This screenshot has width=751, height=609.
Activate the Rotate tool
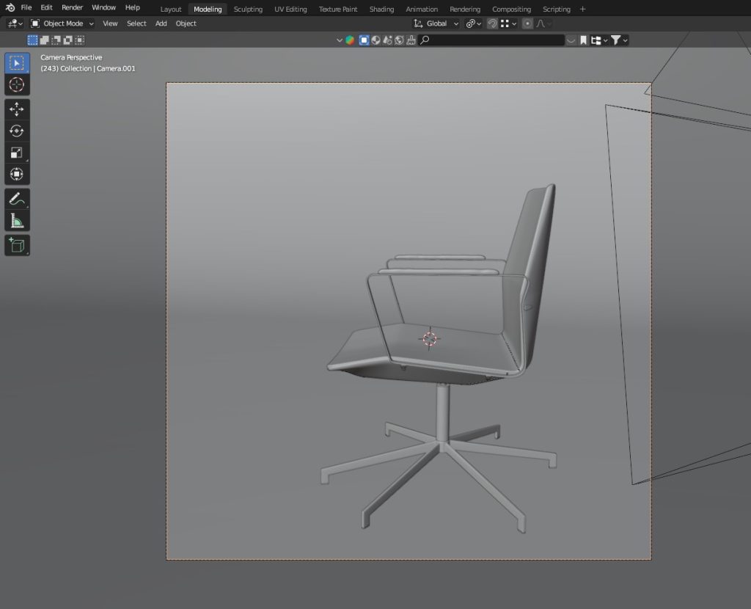16,131
